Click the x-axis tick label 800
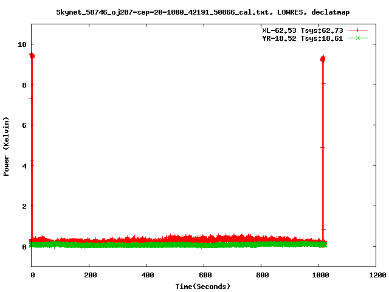This screenshot has width=389, height=292. coord(263,275)
